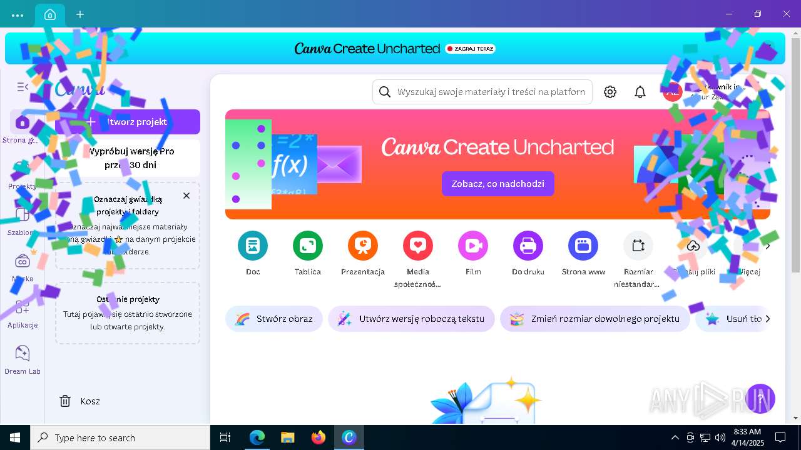
Task: Expand more AI suggestion chips arrow
Action: pyautogui.click(x=768, y=319)
